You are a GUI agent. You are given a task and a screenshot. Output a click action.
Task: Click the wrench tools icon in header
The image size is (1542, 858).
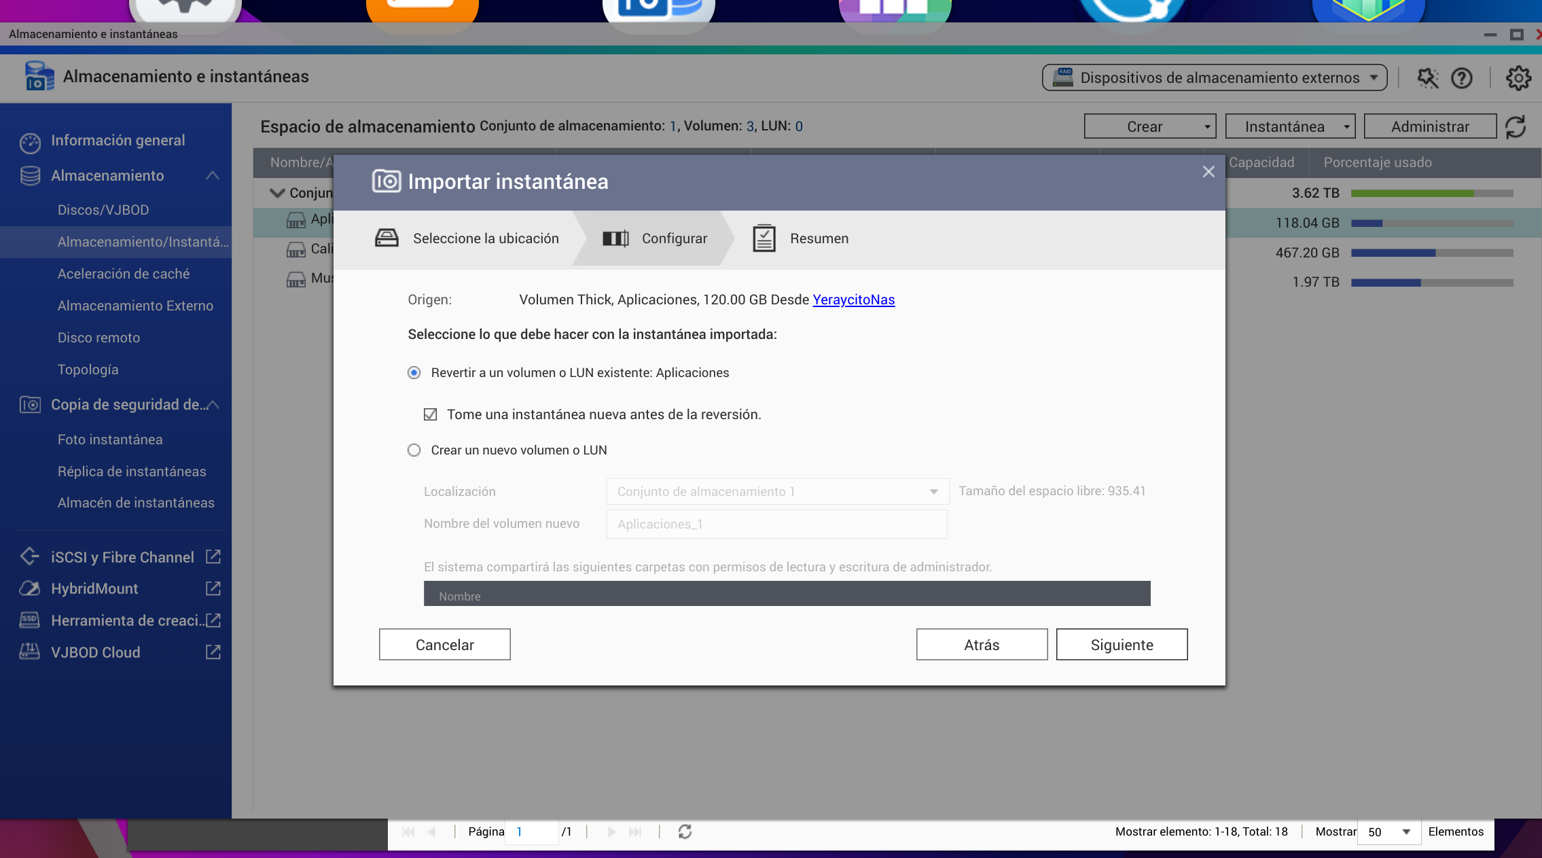click(1427, 78)
